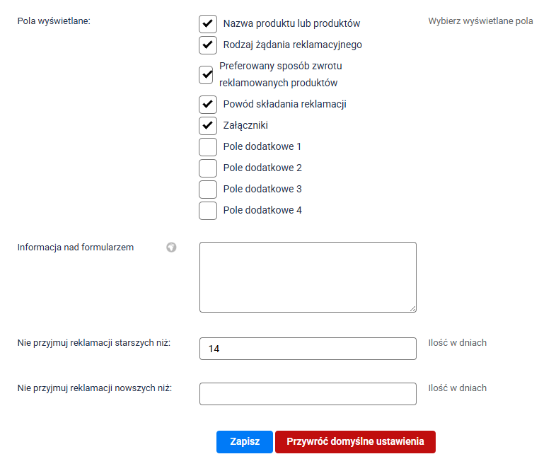Viewport: 551px width, 471px height.
Task: Uncheck Nazwa produktu lub produktów checkbox
Action: 208,23
